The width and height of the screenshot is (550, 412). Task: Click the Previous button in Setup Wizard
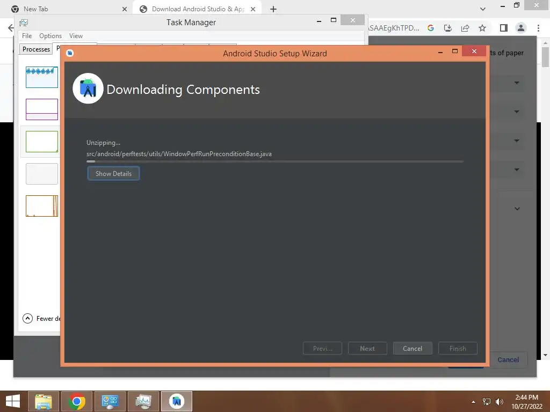coord(322,349)
